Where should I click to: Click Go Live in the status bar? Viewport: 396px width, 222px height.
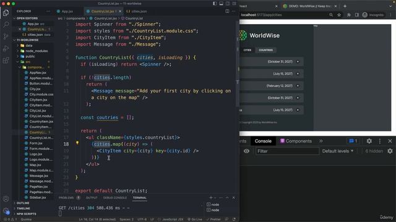195,220
